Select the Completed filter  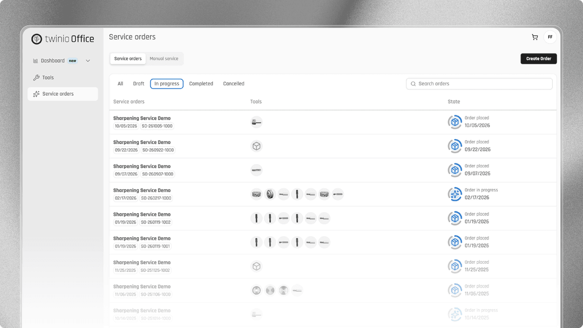(x=201, y=84)
